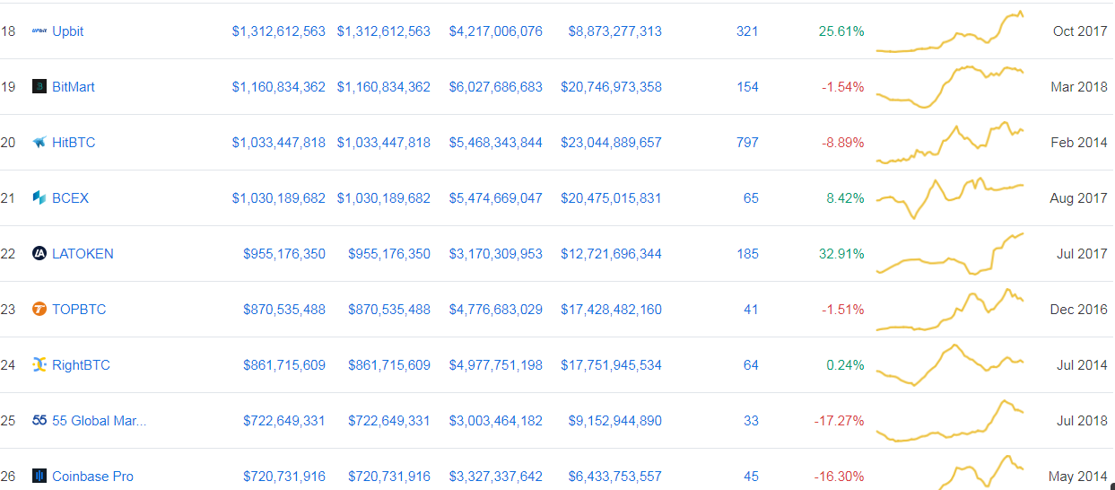Click BitMart's market count 154
Screen dimensions: 1115x490
click(747, 87)
